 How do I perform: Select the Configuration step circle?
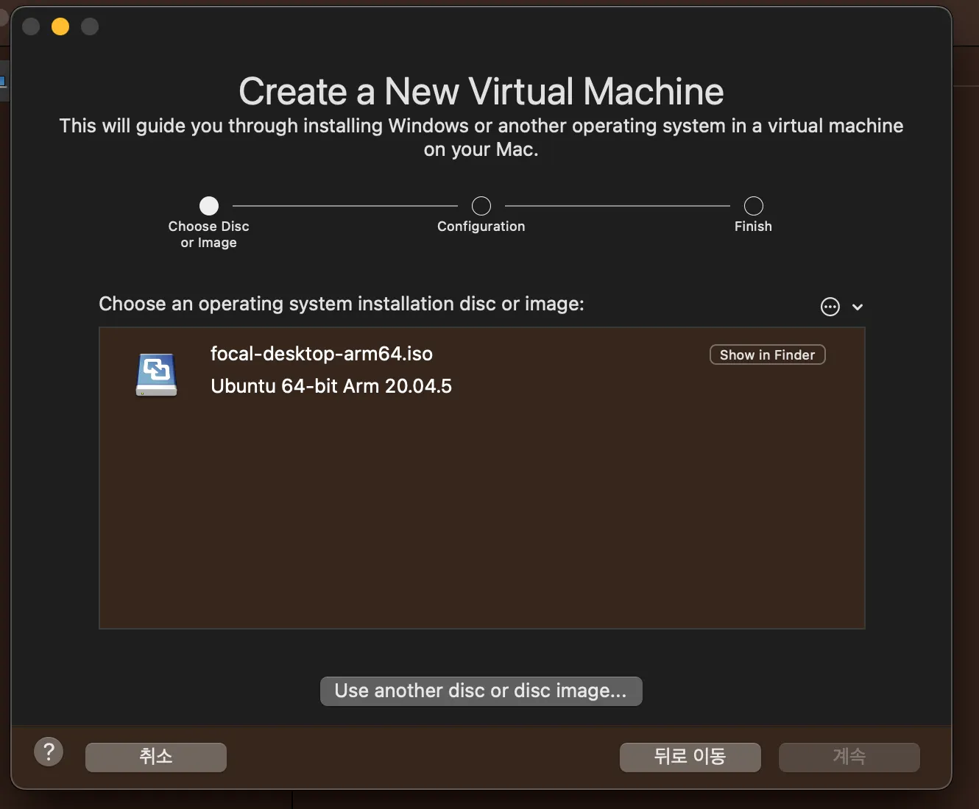pos(481,206)
